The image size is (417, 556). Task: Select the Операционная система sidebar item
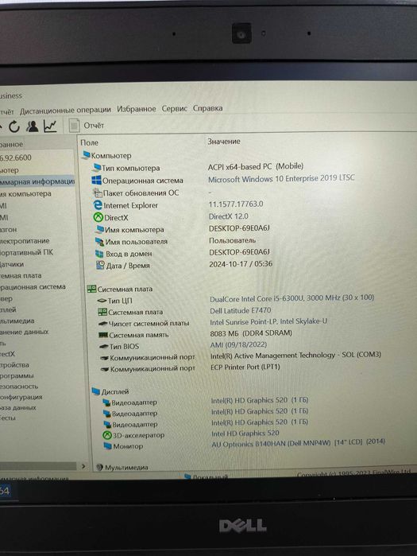click(33, 286)
